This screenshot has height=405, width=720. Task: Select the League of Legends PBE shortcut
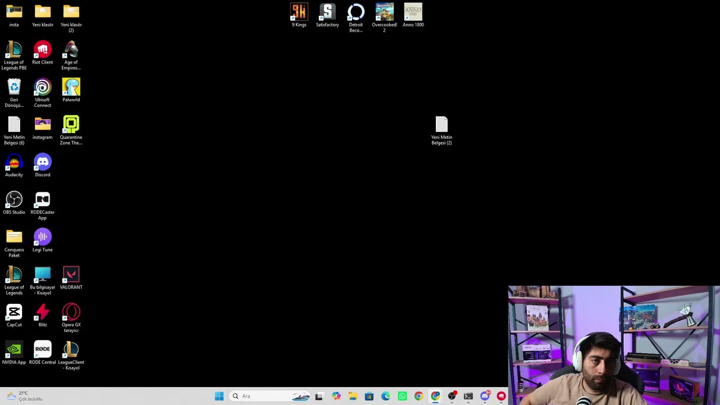click(14, 56)
